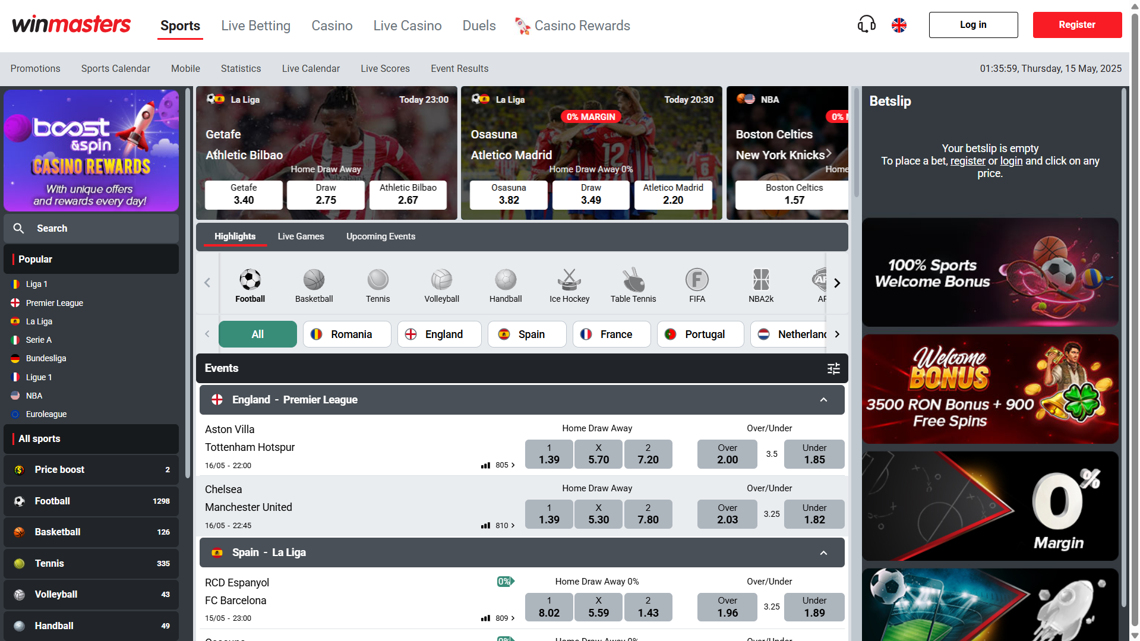Screen dimensions: 1140x641
Task: Switch to the Live Games tab
Action: click(301, 236)
